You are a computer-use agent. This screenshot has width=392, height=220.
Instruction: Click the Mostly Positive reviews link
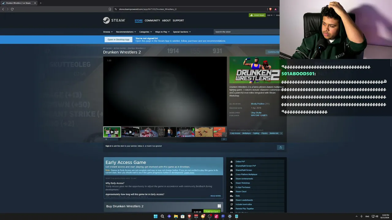[x=258, y=104]
